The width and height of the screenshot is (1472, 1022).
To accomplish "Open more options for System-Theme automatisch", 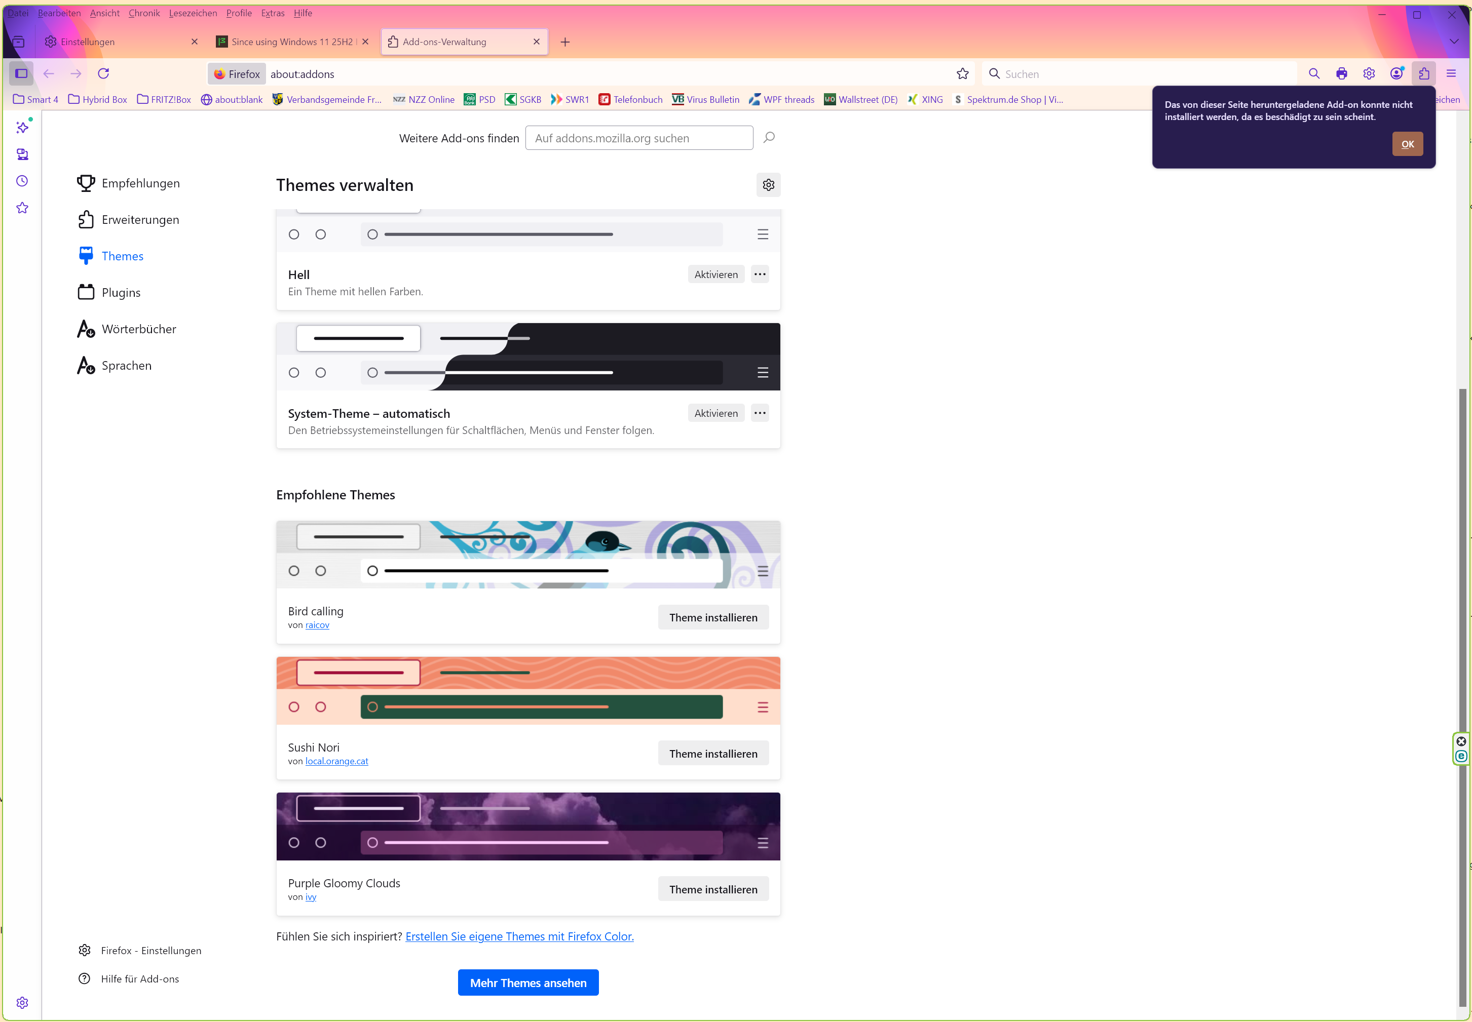I will coord(760,413).
